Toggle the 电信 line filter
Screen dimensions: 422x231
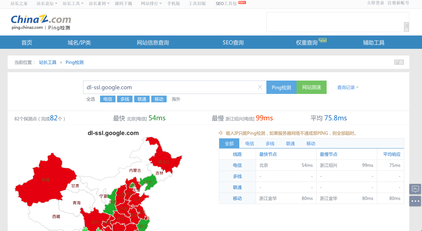point(108,99)
